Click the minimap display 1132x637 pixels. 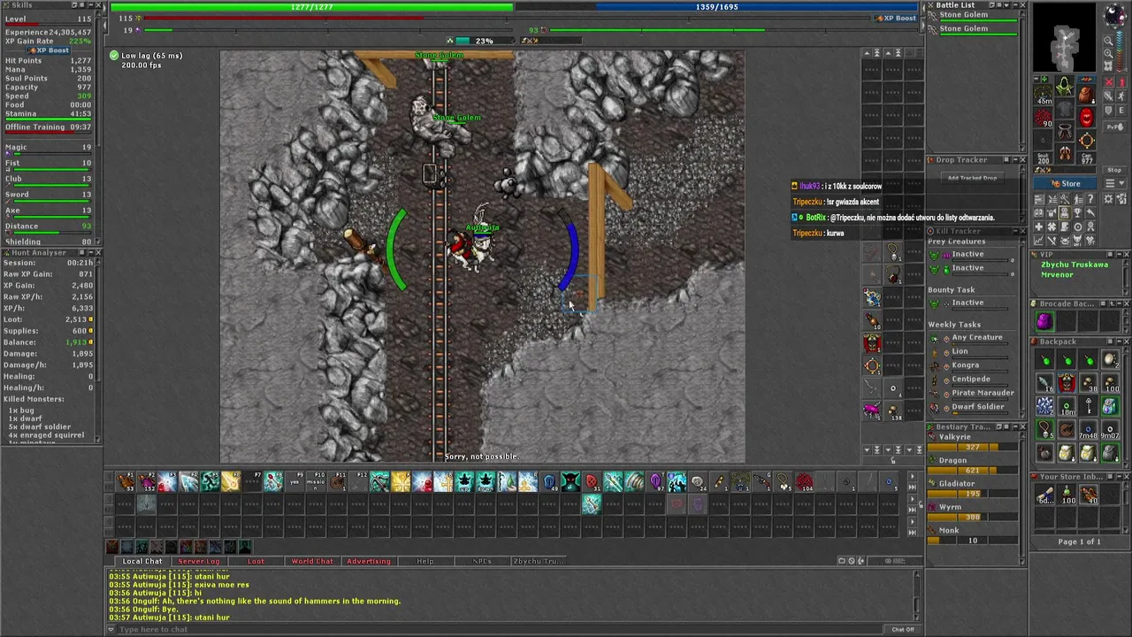coord(1066,37)
